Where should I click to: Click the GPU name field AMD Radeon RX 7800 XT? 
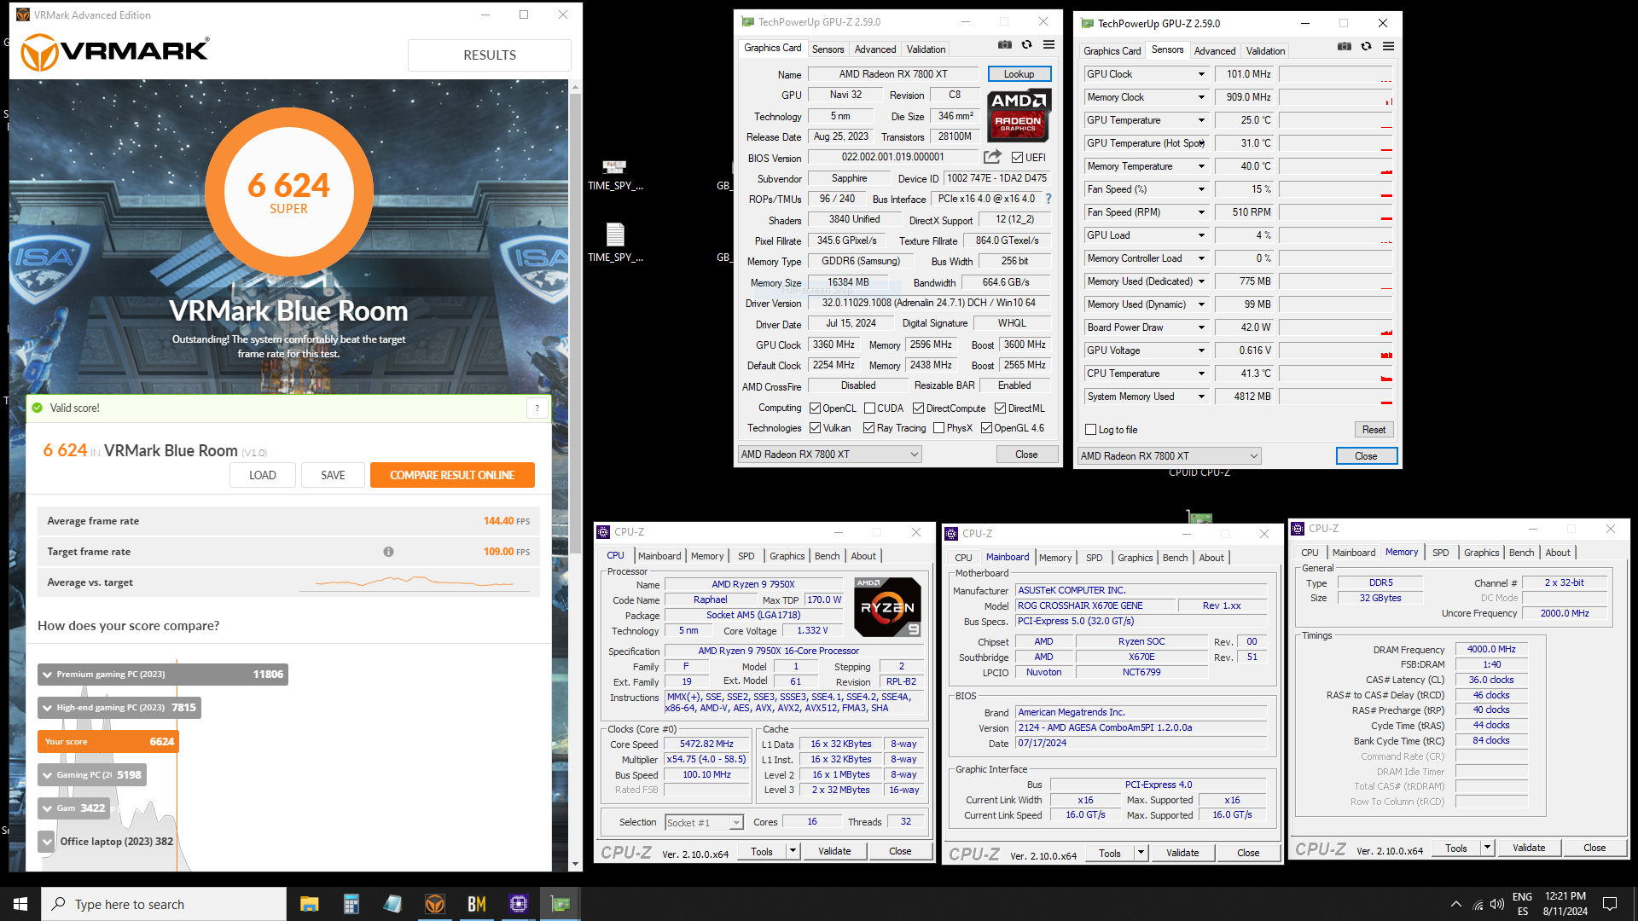click(893, 74)
